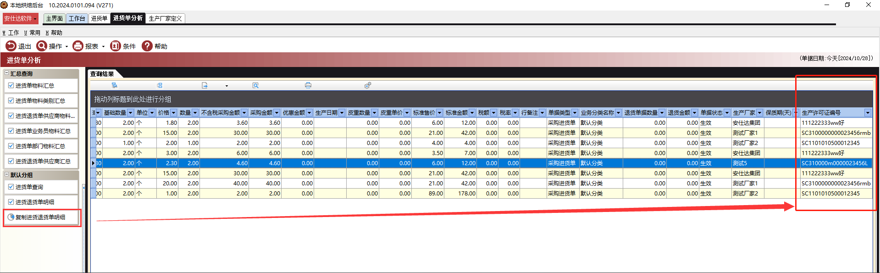Toggle 进货退货单供应商汇总 checkbox
This screenshot has width=880, height=273.
tap(11, 161)
